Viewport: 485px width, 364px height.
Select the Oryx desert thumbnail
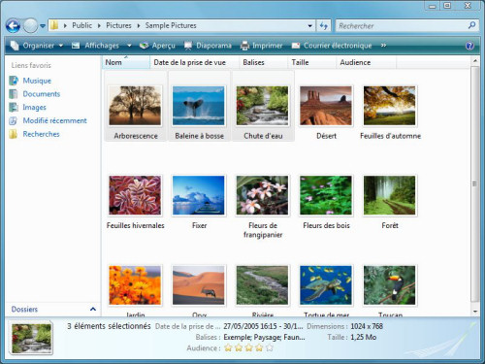click(x=198, y=285)
